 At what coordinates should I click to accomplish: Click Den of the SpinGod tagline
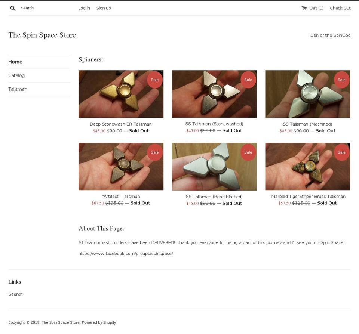330,35
